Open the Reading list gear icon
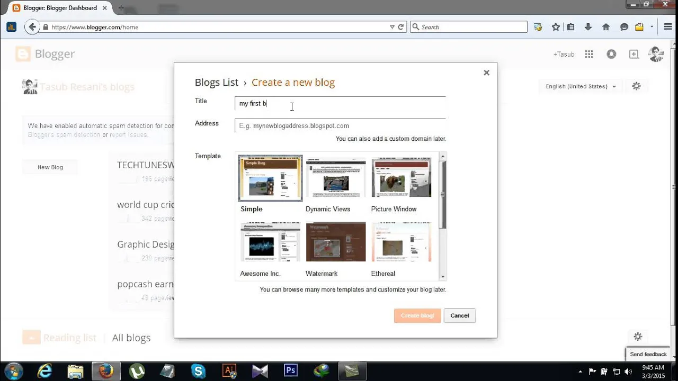This screenshot has width=678, height=381. [638, 337]
